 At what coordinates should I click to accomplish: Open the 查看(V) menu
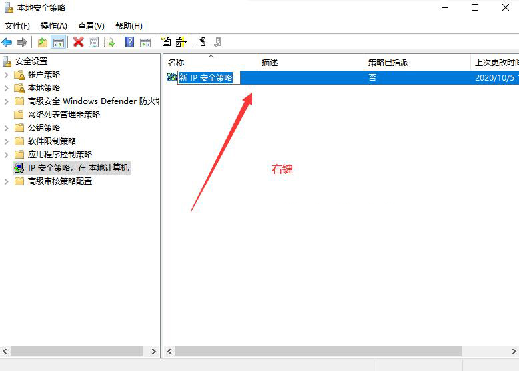[91, 26]
